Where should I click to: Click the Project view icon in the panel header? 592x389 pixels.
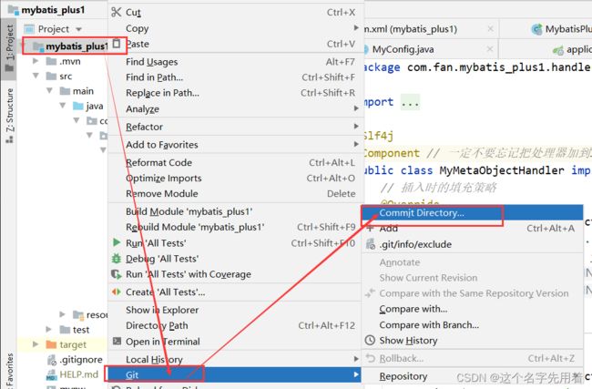coord(29,29)
